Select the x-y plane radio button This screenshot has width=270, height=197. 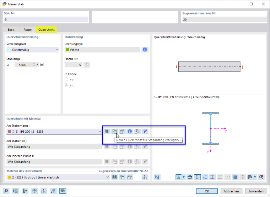(66, 79)
